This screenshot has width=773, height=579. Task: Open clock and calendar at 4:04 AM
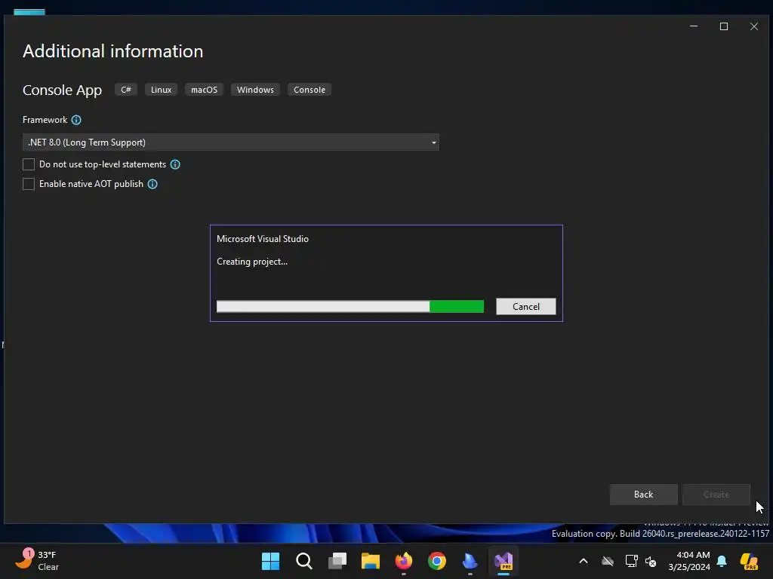pyautogui.click(x=689, y=561)
